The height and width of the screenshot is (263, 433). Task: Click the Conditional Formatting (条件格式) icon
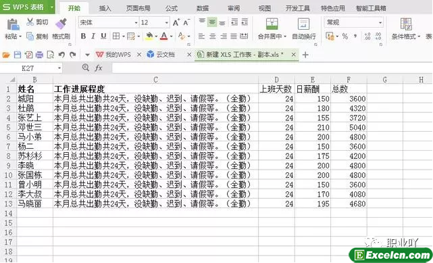pyautogui.click(x=406, y=24)
